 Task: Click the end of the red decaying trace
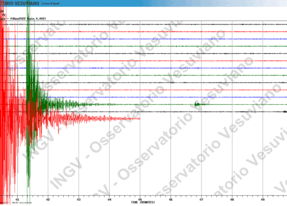click(139, 119)
